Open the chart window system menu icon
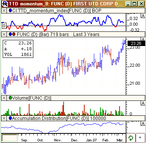Screen dimensions: 146x143 5,4
